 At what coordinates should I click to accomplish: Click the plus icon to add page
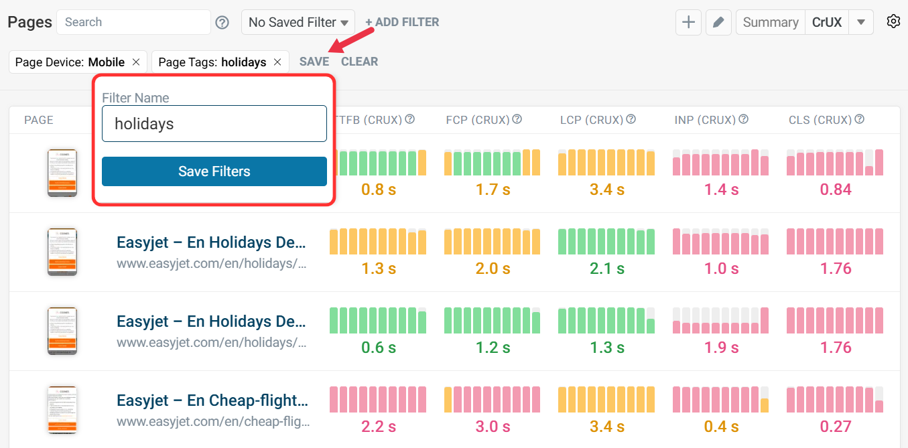(x=688, y=22)
